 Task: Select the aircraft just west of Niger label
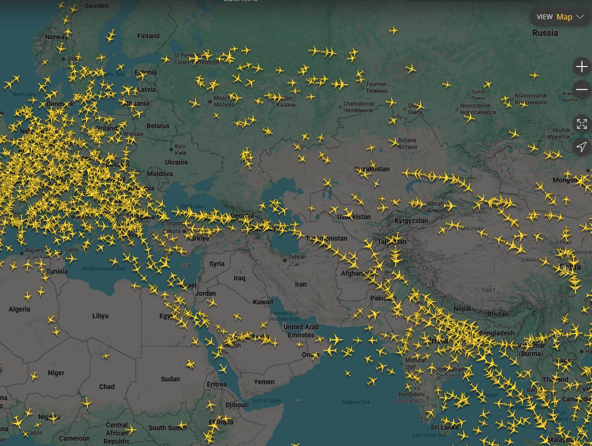(34, 376)
